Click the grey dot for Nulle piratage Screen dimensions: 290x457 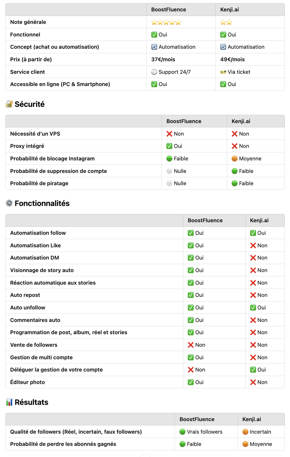[169, 183]
